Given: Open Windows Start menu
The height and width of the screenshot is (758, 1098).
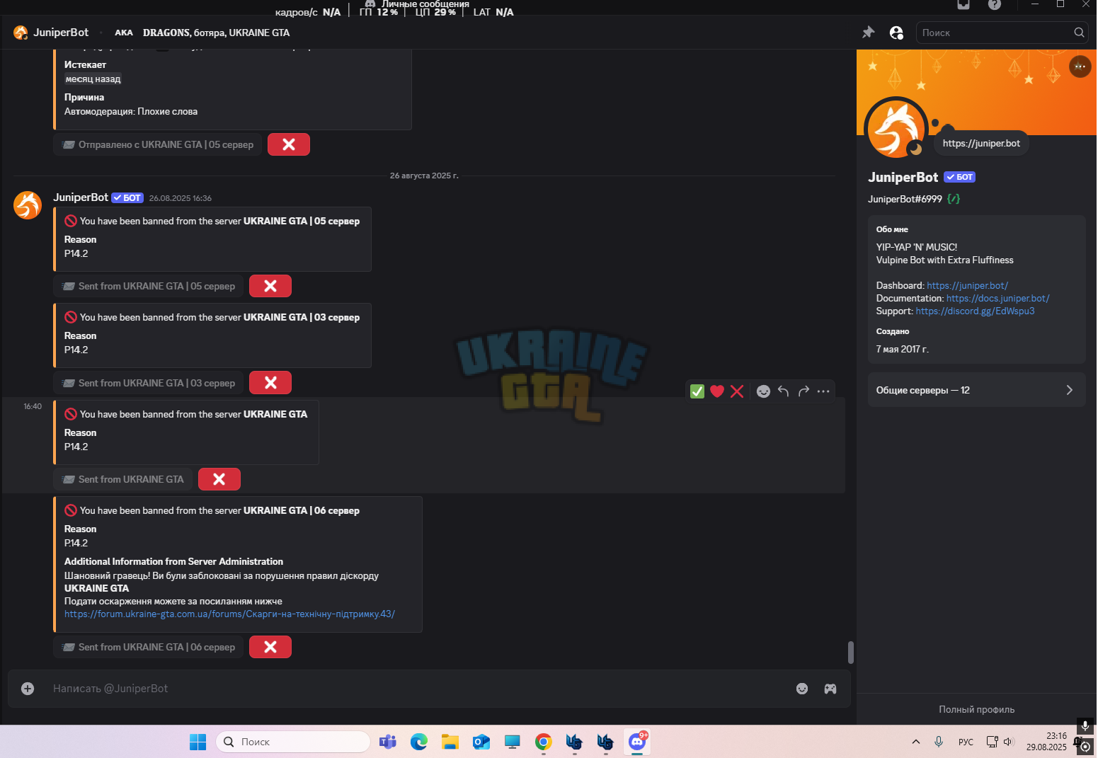Looking at the screenshot, I should click(198, 742).
